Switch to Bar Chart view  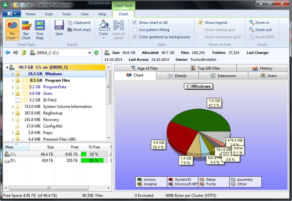(x=26, y=30)
